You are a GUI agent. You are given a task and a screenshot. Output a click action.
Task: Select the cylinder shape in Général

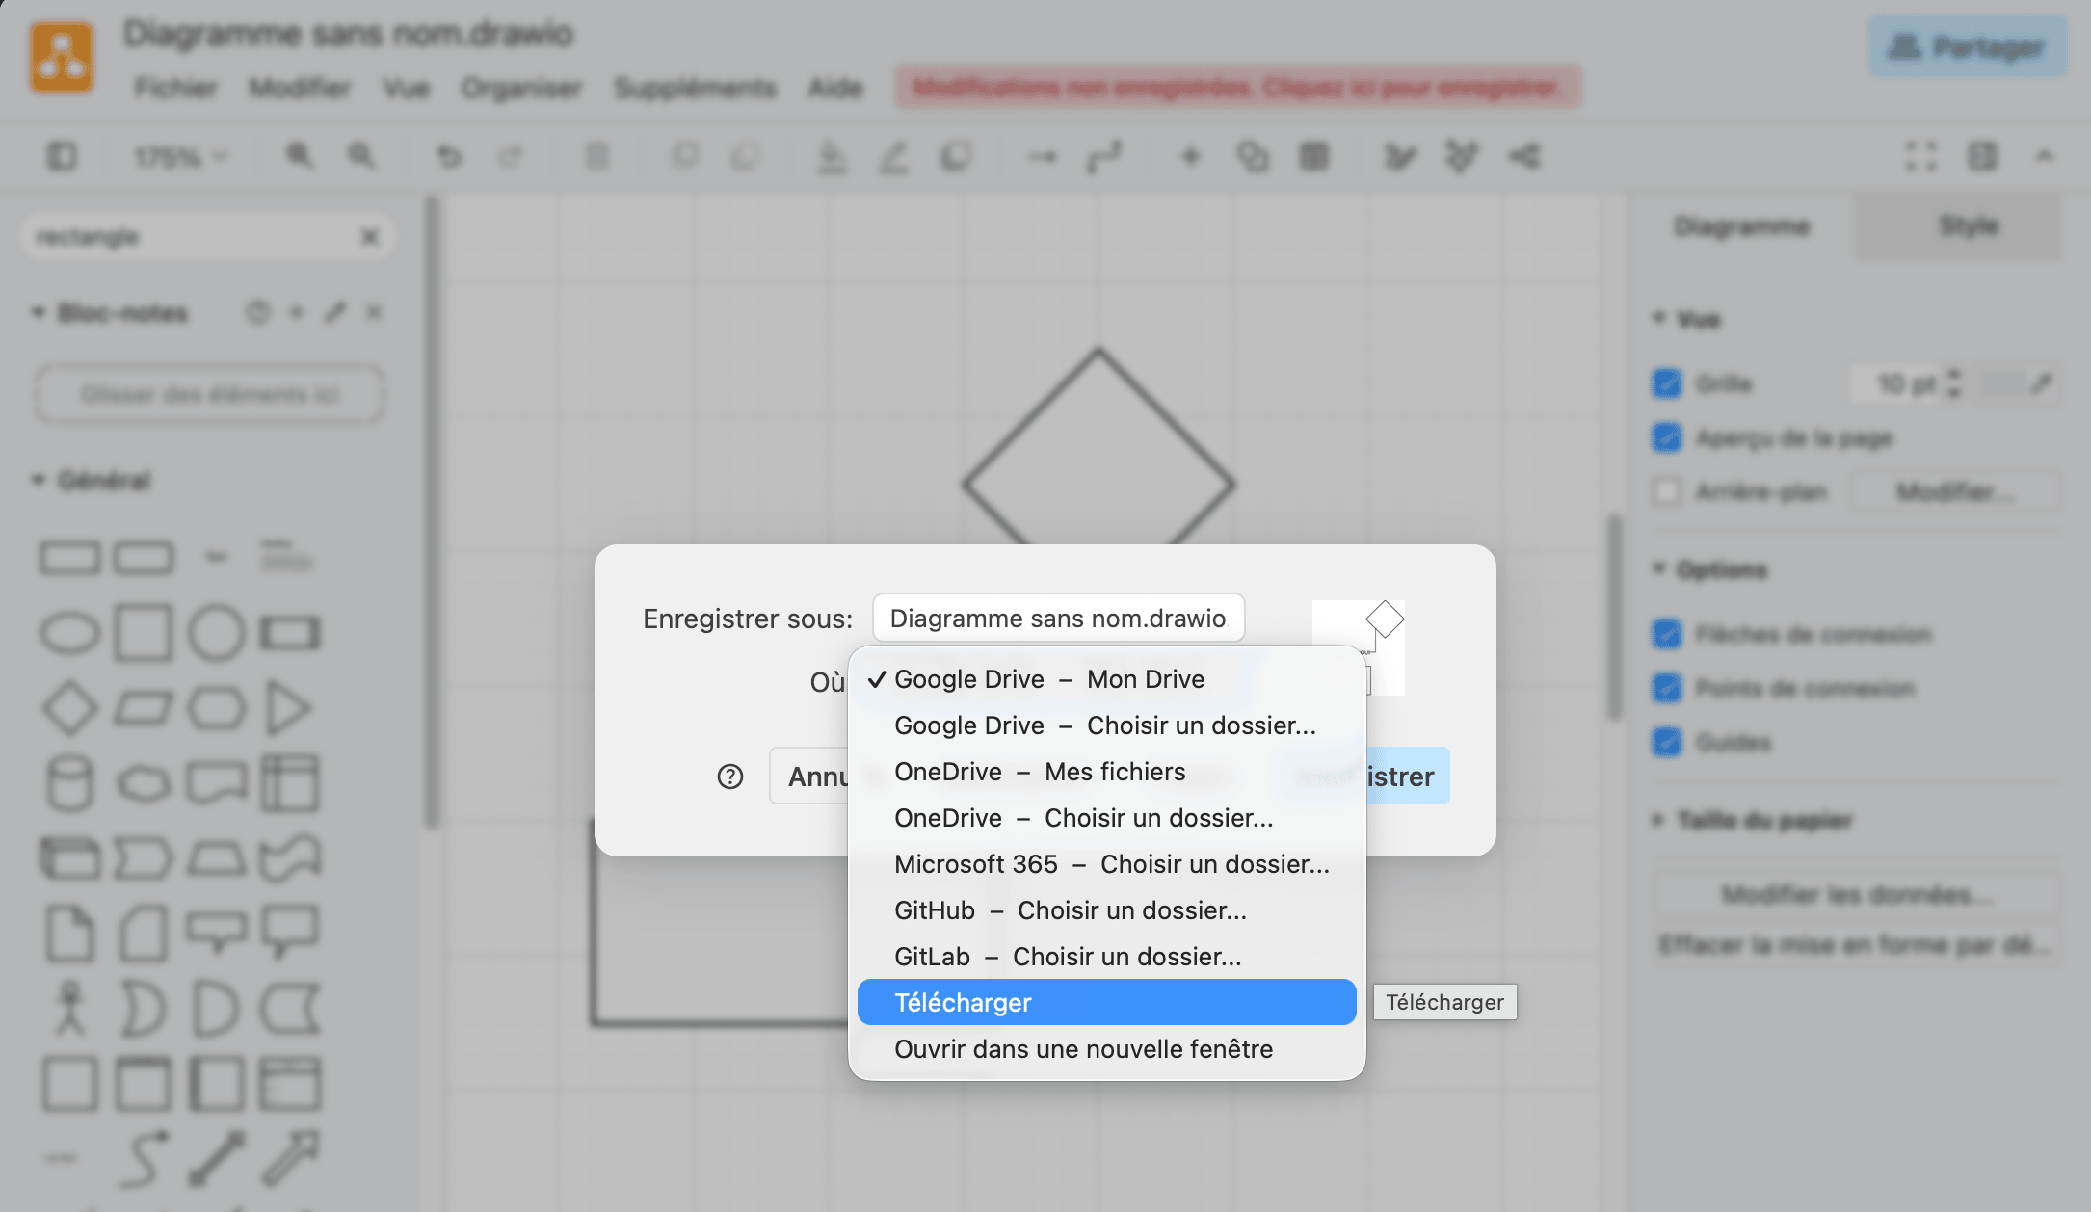pyautogui.click(x=69, y=782)
